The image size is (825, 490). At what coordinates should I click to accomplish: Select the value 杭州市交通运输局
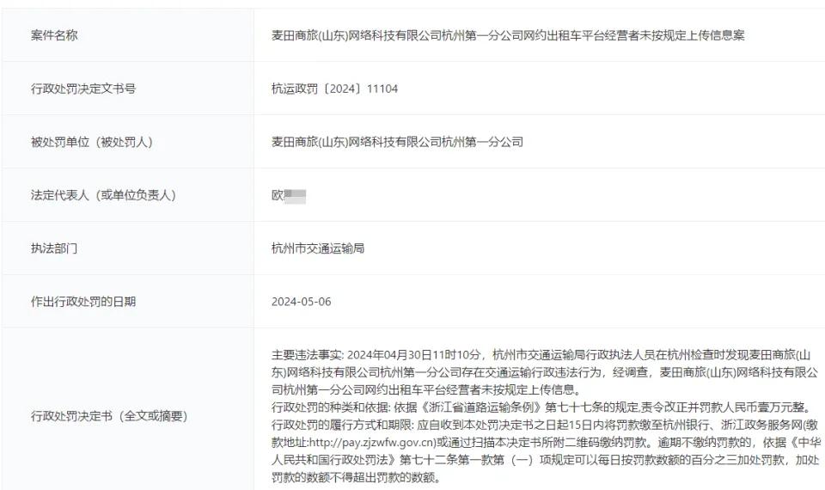click(318, 248)
